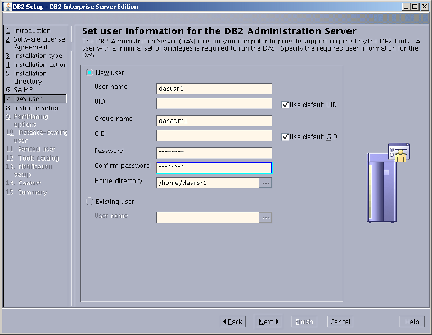This screenshot has width=432, height=335.
Task: Select the New user radio button
Action: (89, 73)
